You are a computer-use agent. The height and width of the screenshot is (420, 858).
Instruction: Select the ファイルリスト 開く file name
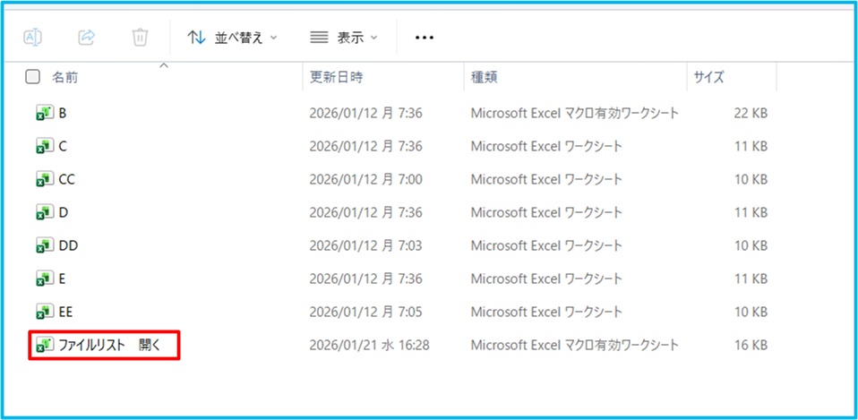click(x=108, y=345)
